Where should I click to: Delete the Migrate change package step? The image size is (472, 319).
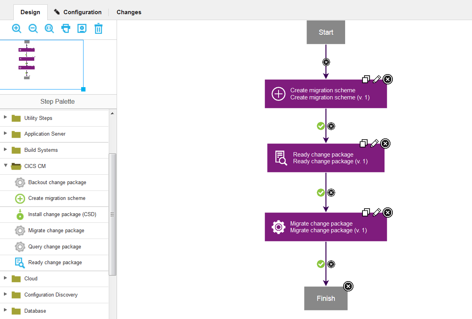point(388,213)
